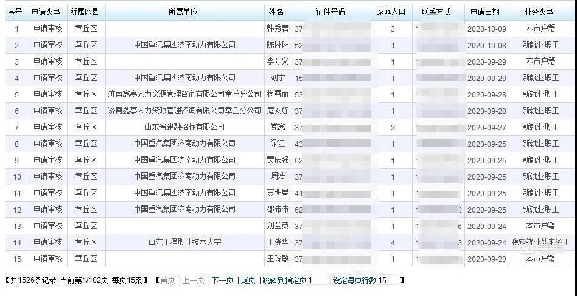Click the date 2020-10-08 in row 2
This screenshot has width=577, height=296.
(486, 45)
